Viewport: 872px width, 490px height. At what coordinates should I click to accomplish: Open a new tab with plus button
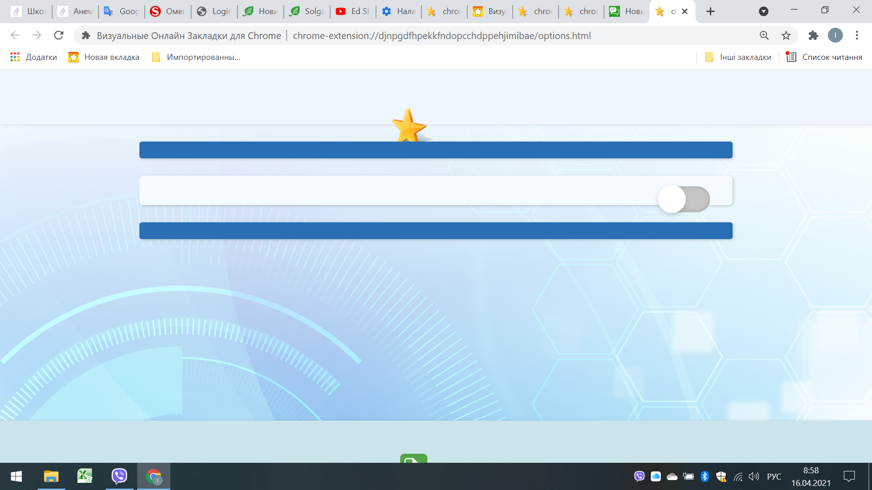pos(710,11)
